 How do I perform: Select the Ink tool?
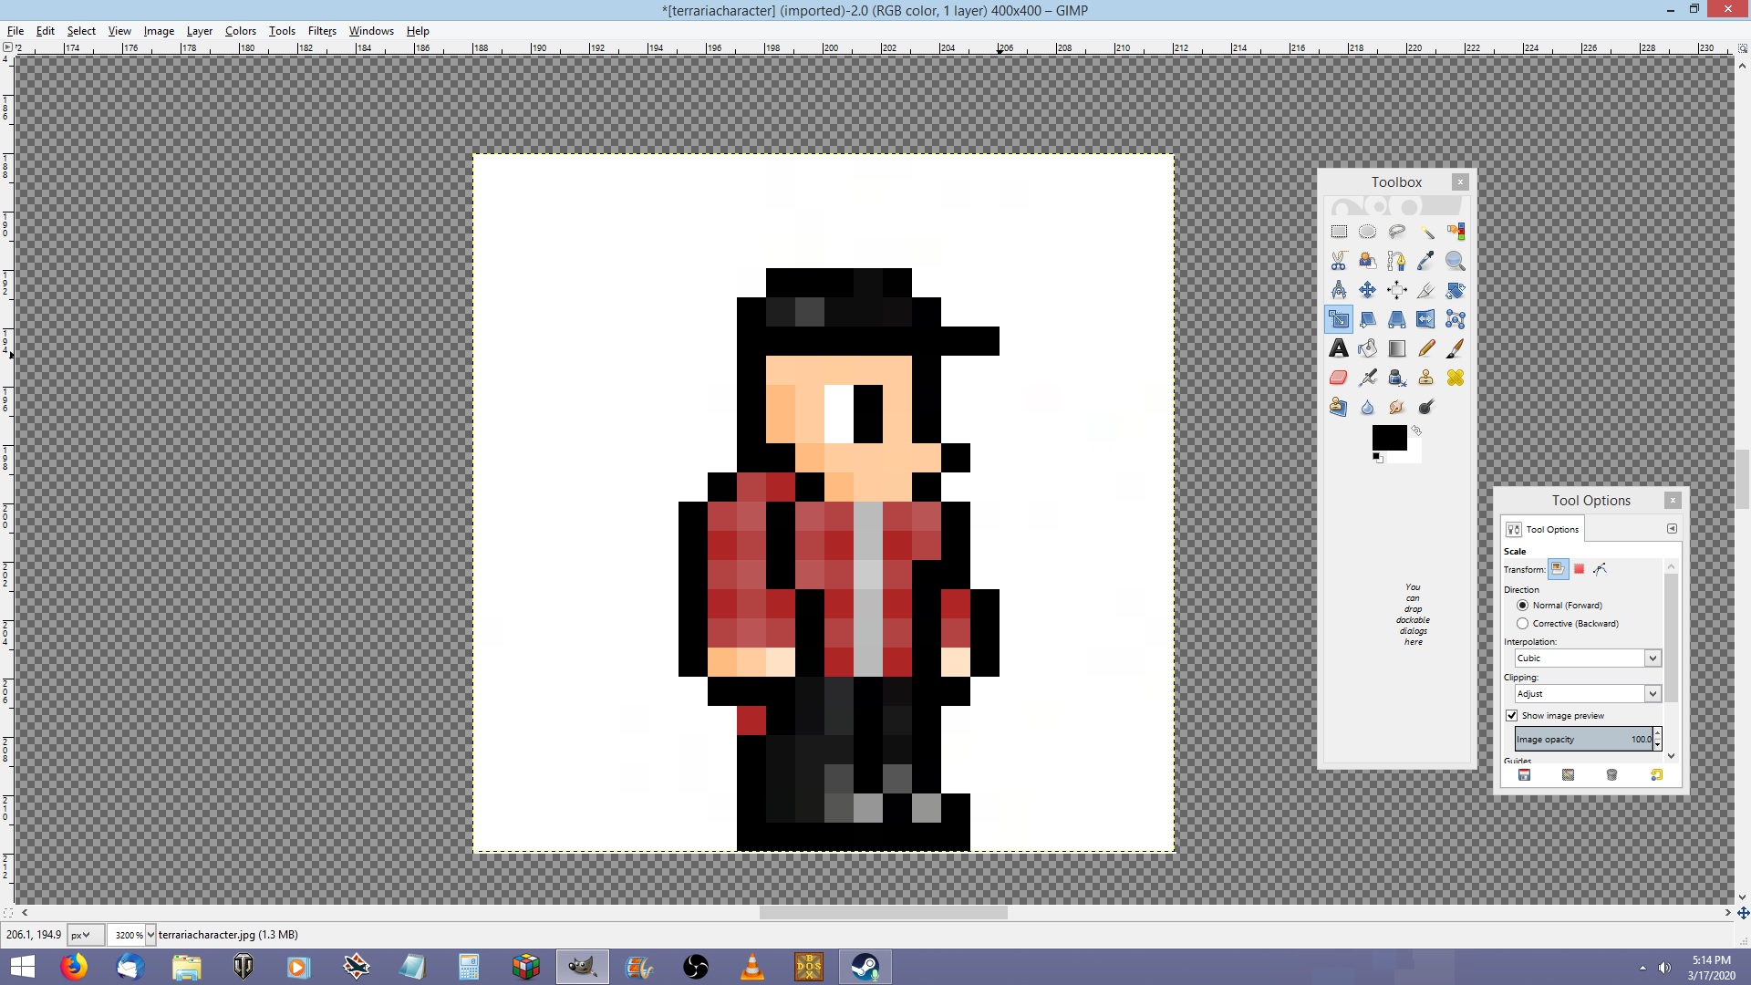tap(1396, 378)
